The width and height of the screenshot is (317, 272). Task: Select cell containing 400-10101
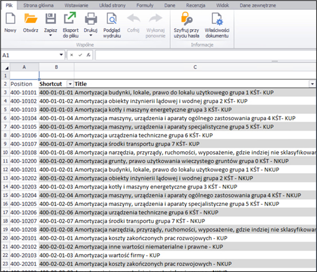[x=24, y=93]
